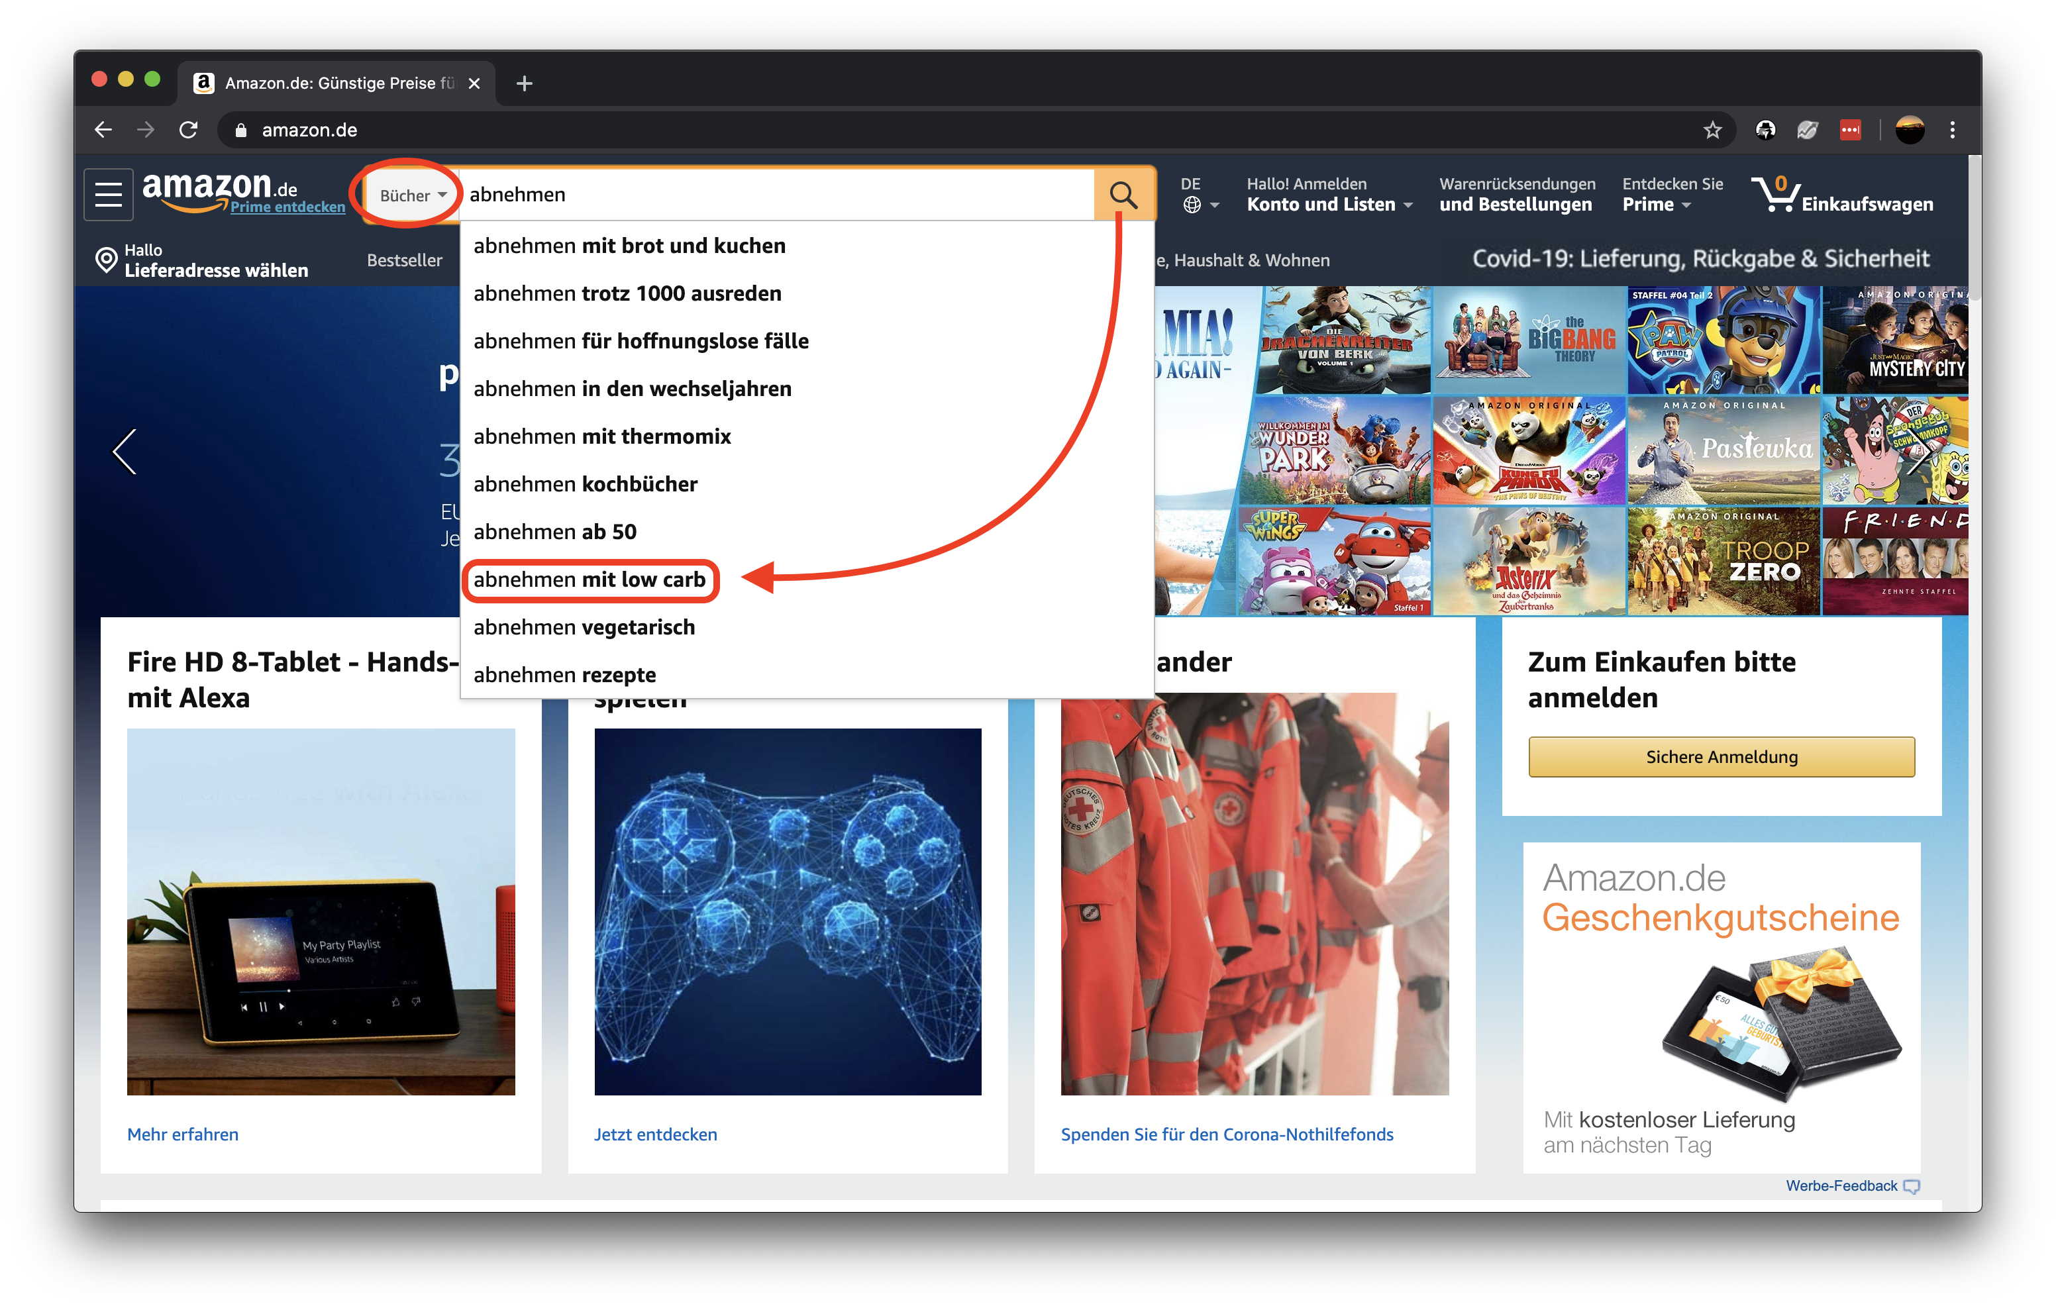Choose suggestion abnehmen vegetarisch
This screenshot has width=2056, height=1310.
(x=584, y=628)
